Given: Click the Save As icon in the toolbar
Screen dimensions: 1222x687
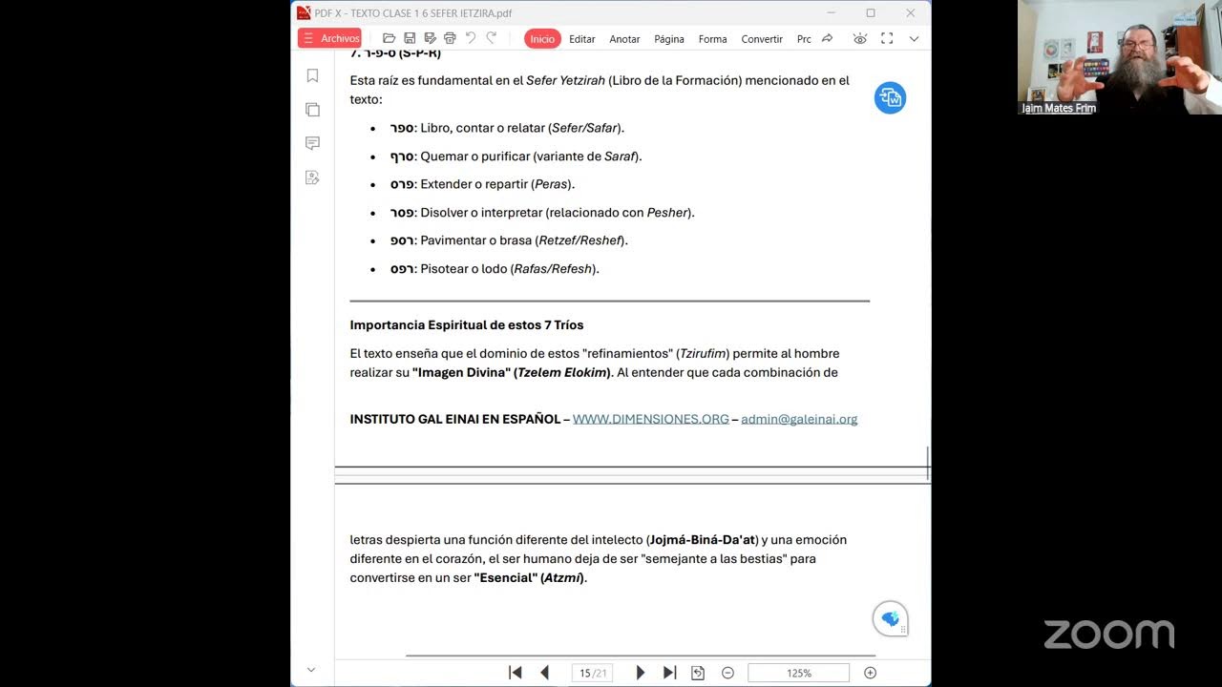Looking at the screenshot, I should point(430,38).
